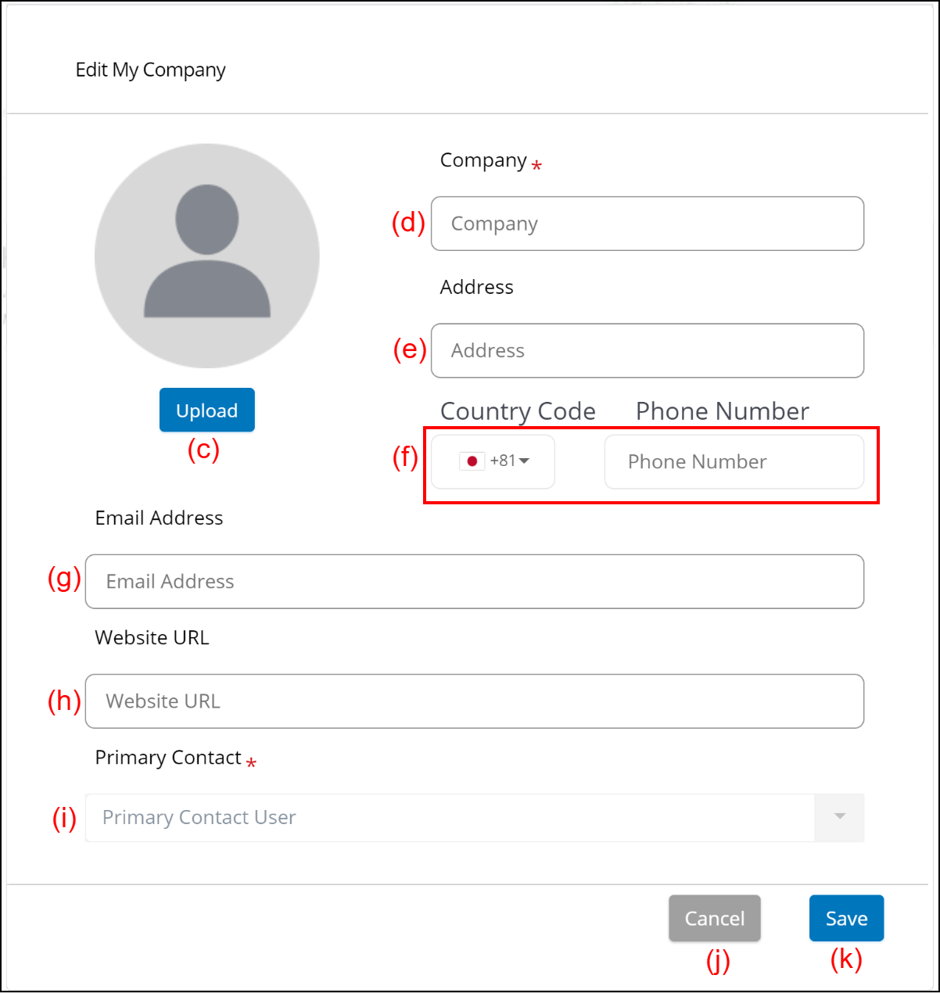Image resolution: width=940 pixels, height=993 pixels.
Task: Click the Edit My Company title
Action: coord(150,70)
